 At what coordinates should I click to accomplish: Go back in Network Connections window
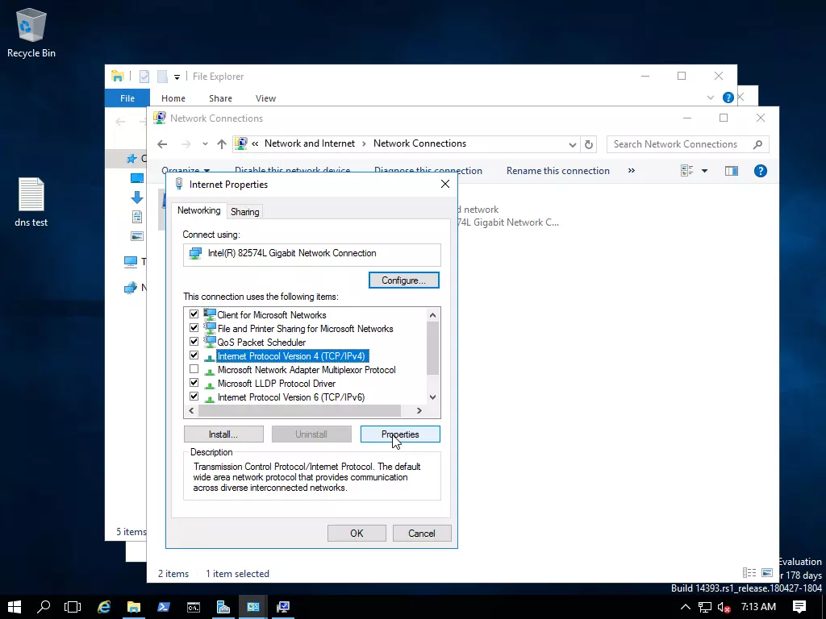point(162,144)
